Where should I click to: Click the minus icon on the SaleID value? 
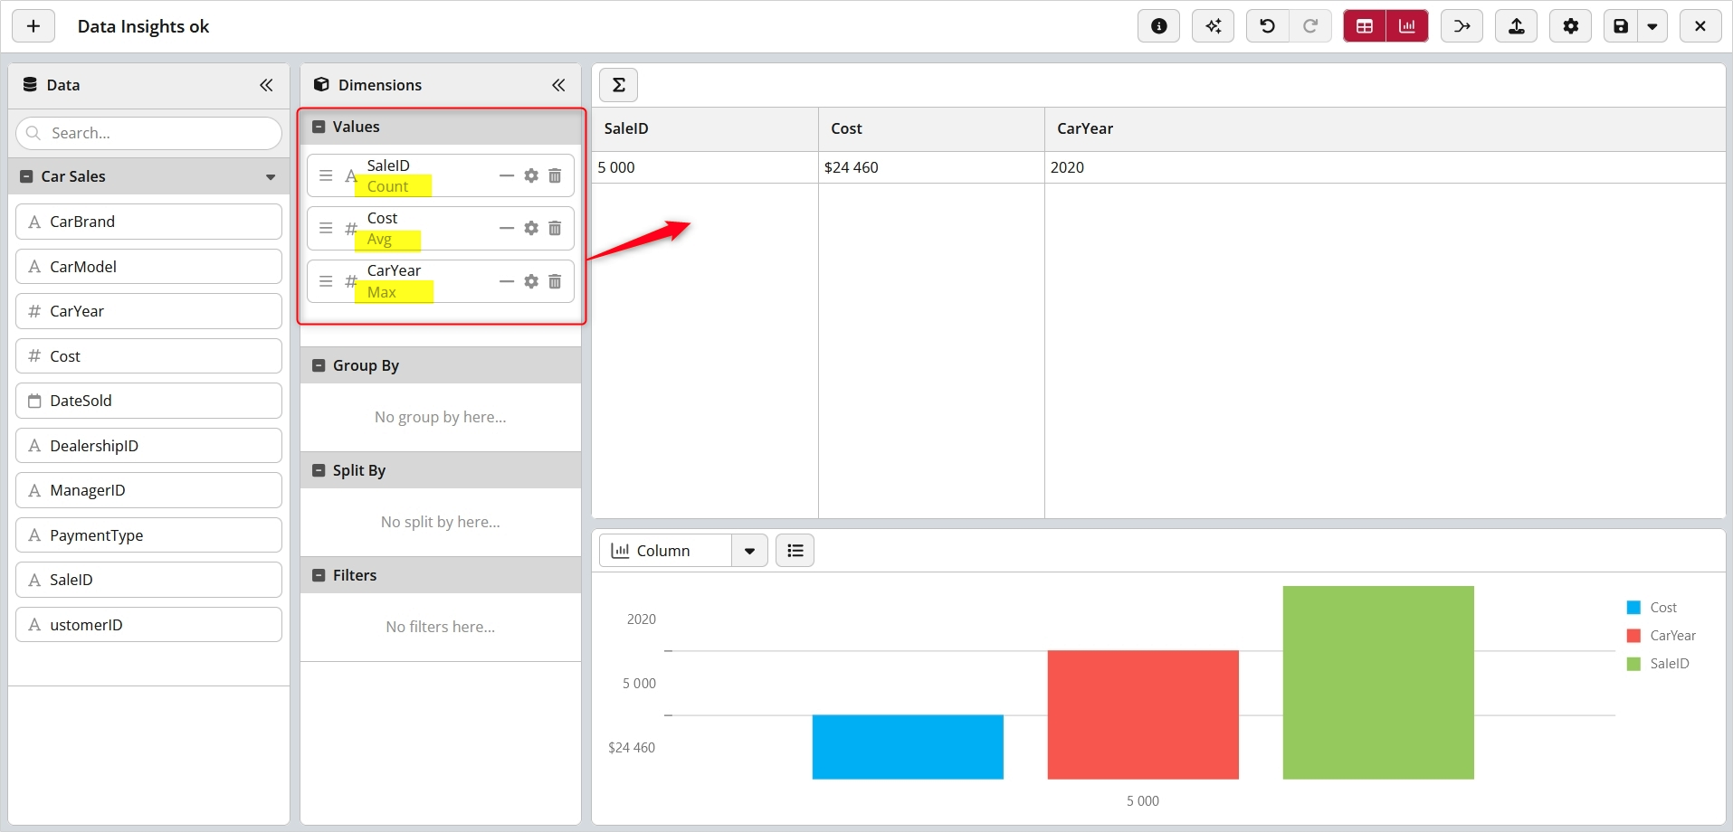pos(507,175)
